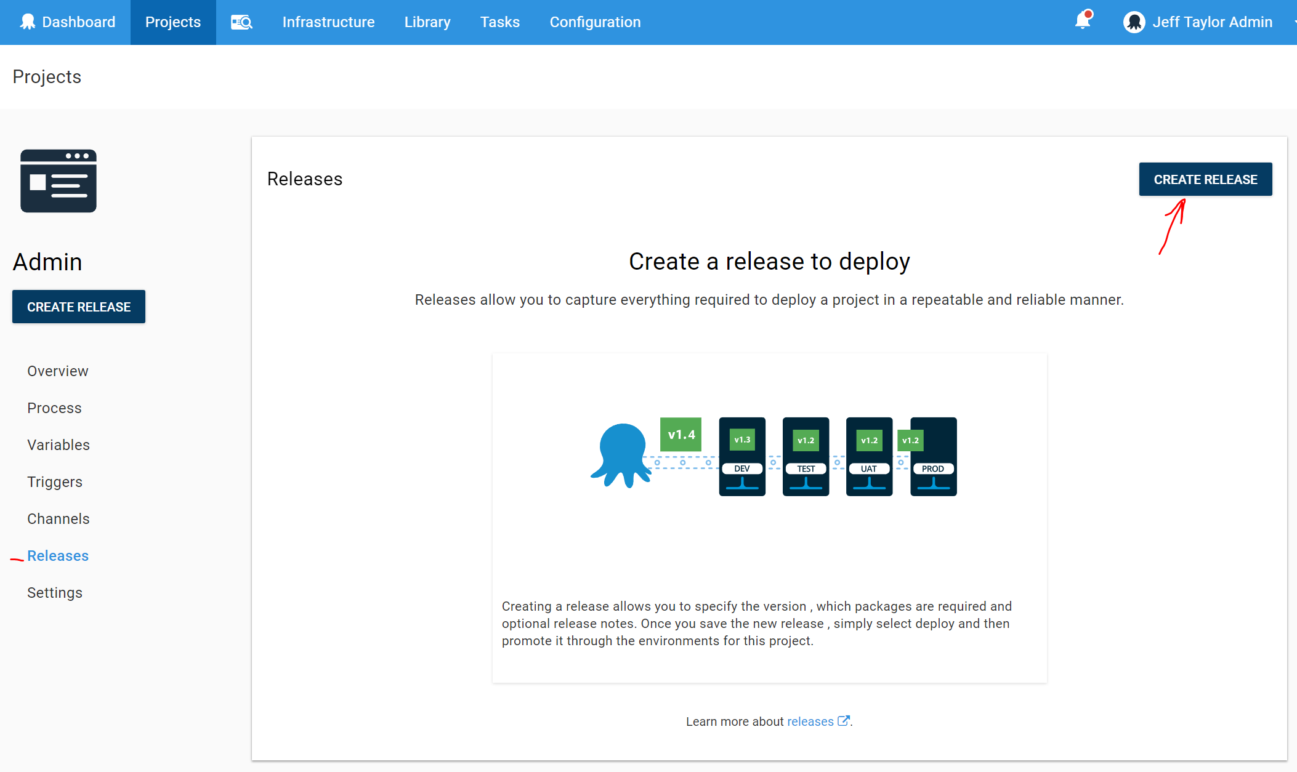Open the notifications bell icon

[1083, 21]
